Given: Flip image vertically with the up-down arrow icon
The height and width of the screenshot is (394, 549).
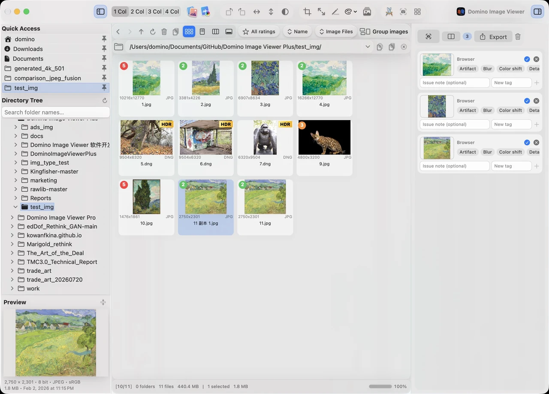Looking at the screenshot, I should (271, 12).
